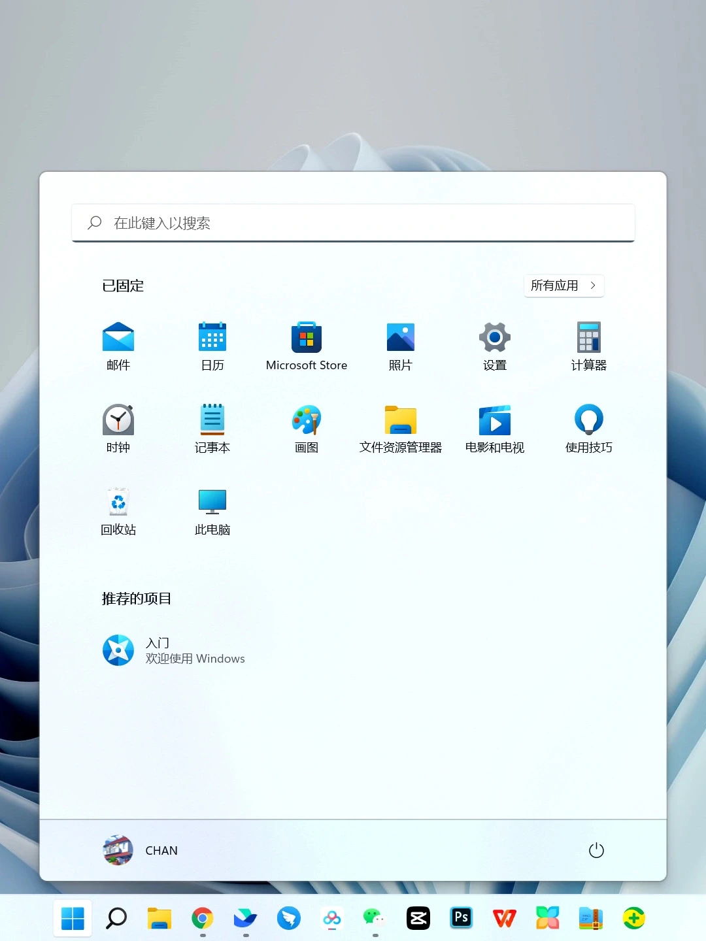Launch 记事本 (Notepad)
The image size is (706, 941).
pyautogui.click(x=212, y=428)
